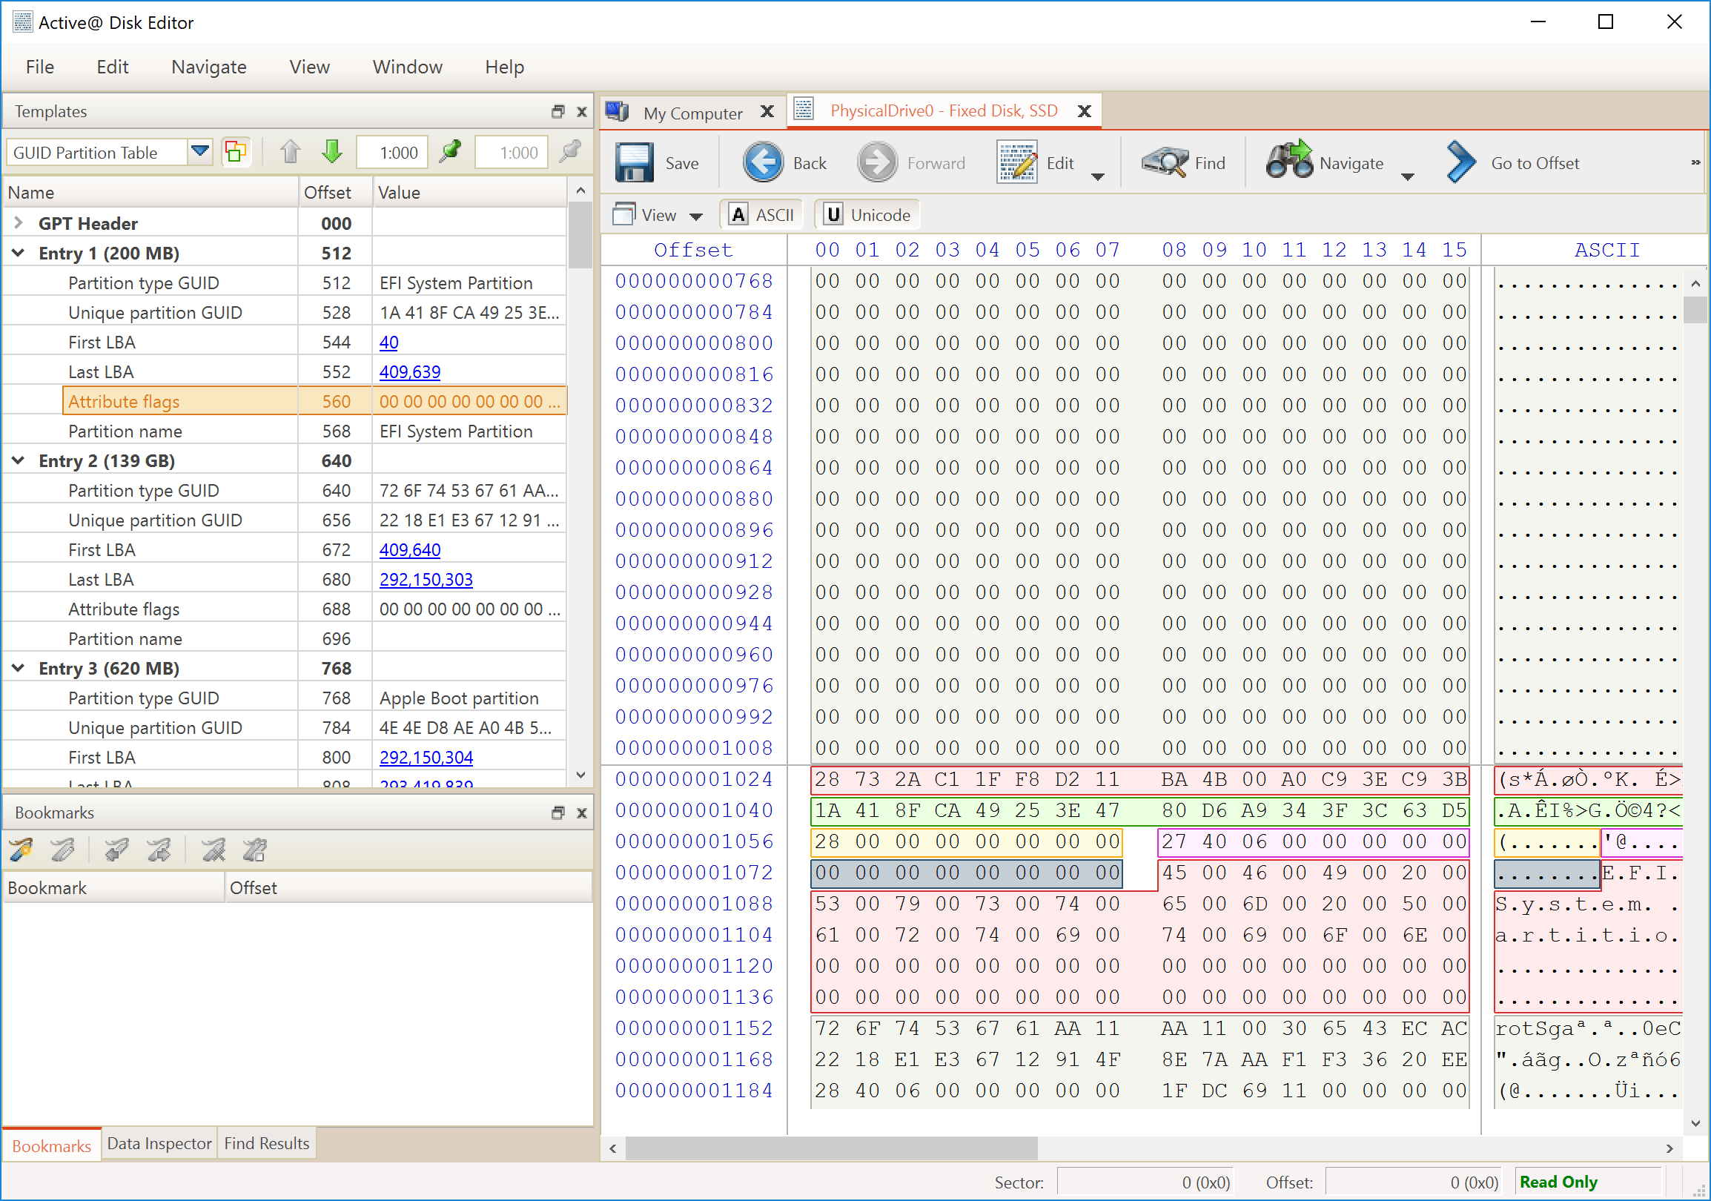Switch to the My Computer tab
This screenshot has height=1201, width=1711.
pos(692,113)
